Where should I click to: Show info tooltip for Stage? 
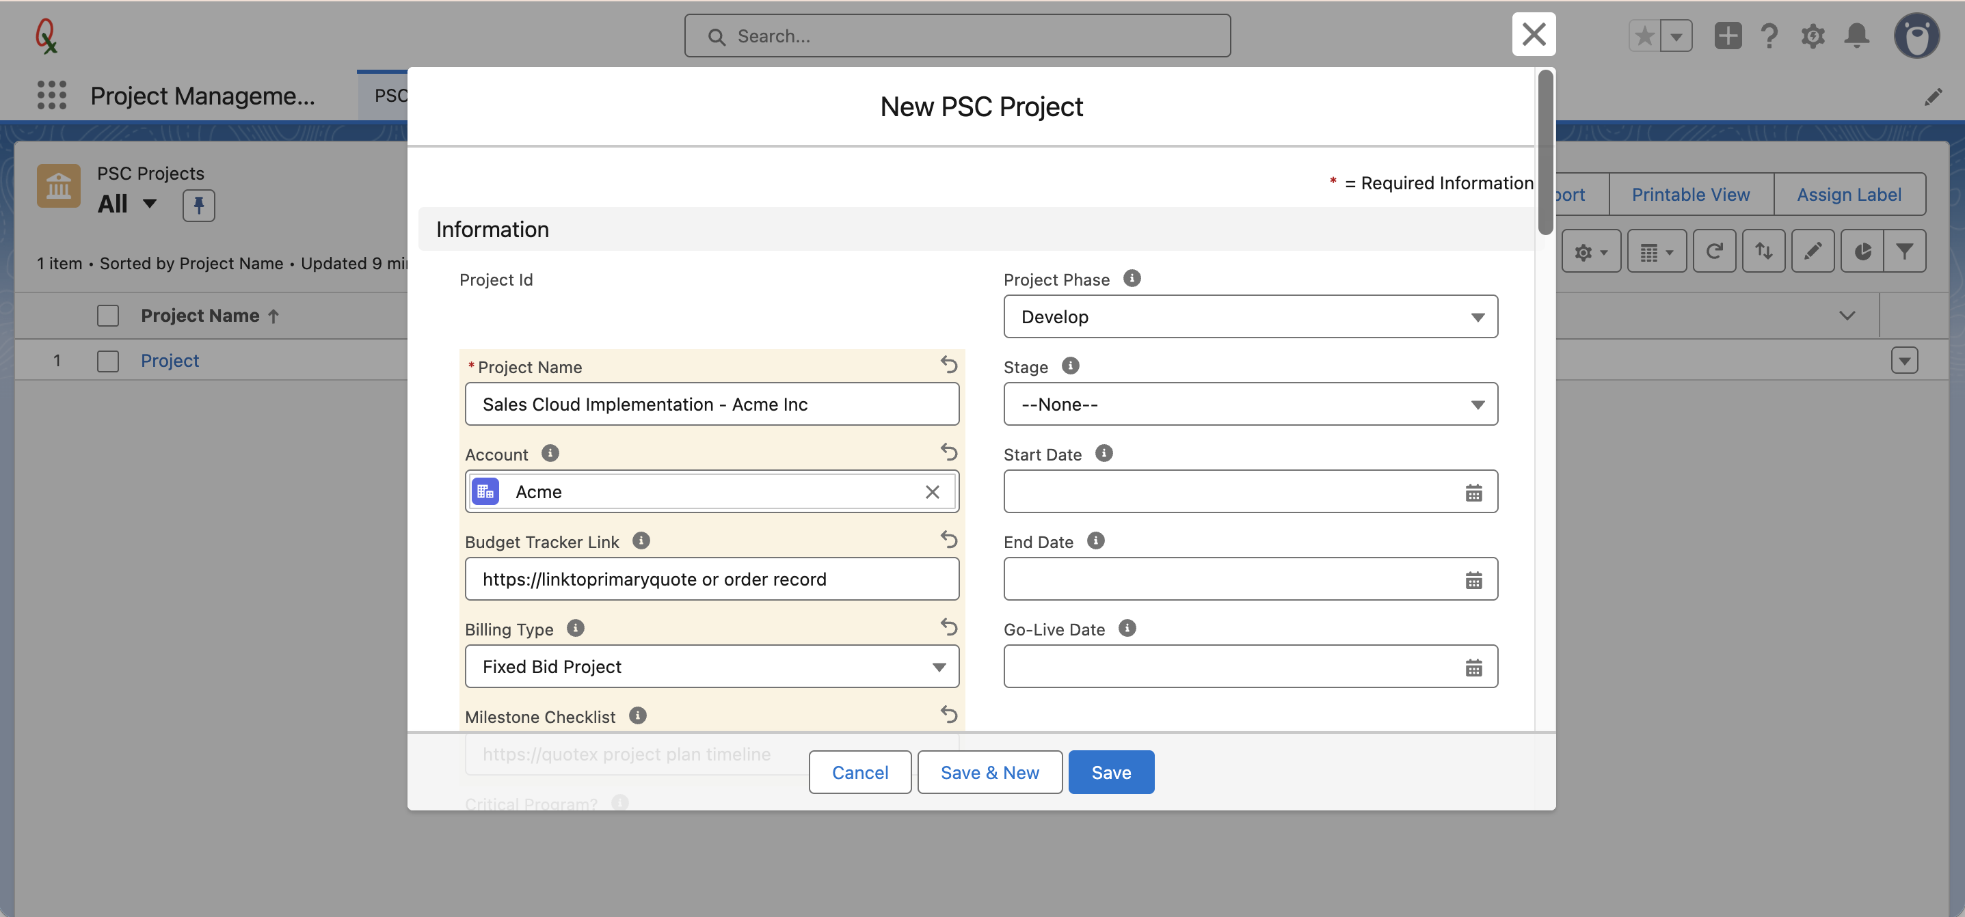click(1070, 366)
